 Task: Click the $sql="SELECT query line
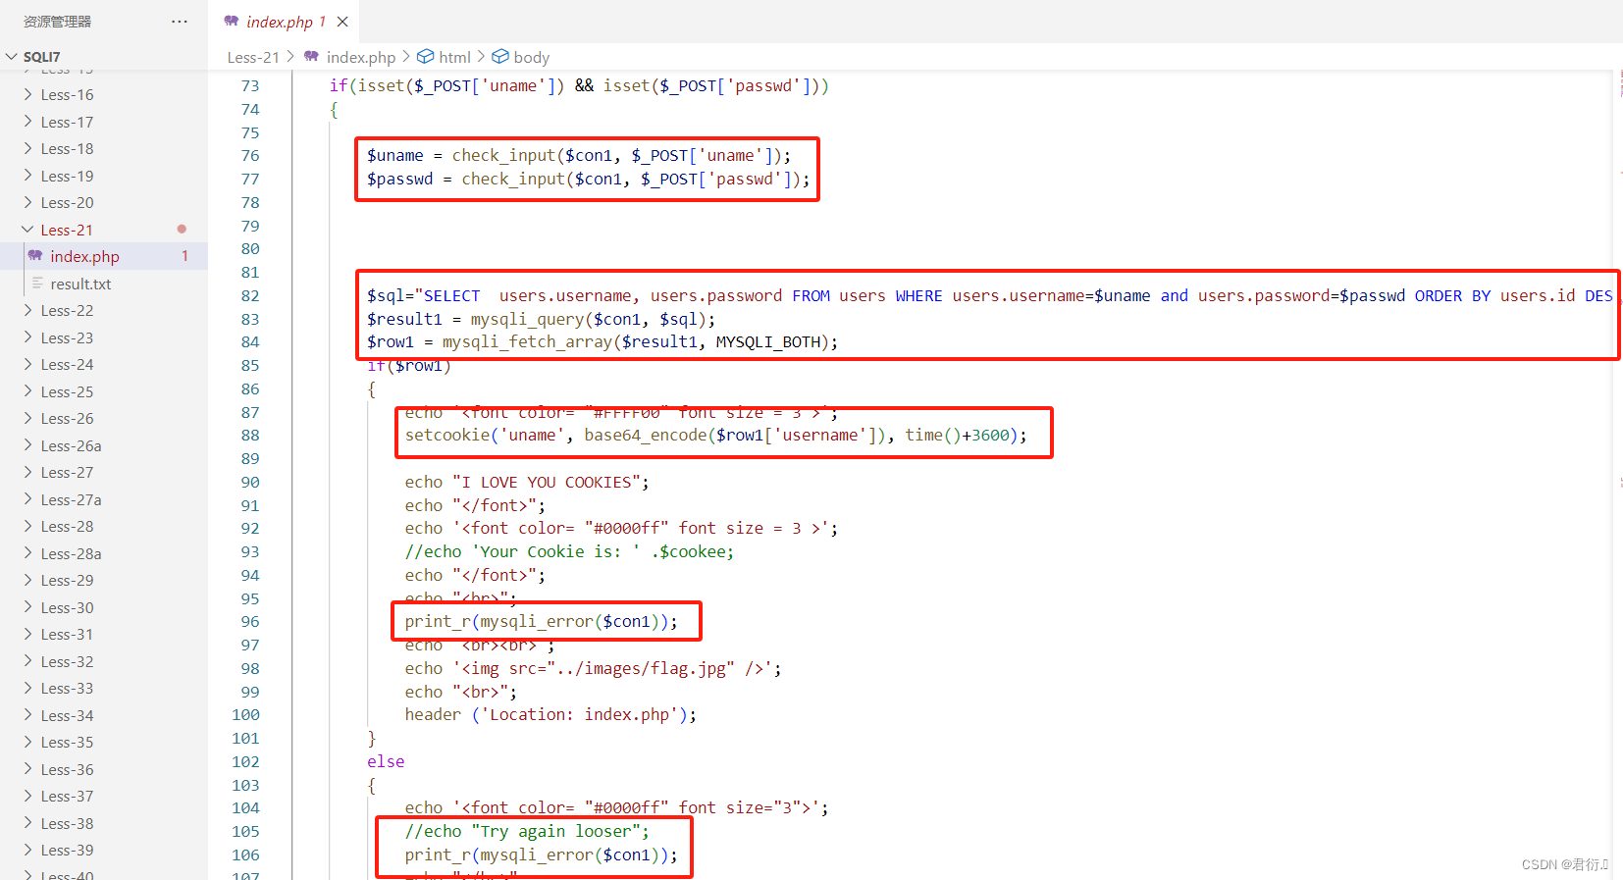[989, 295]
